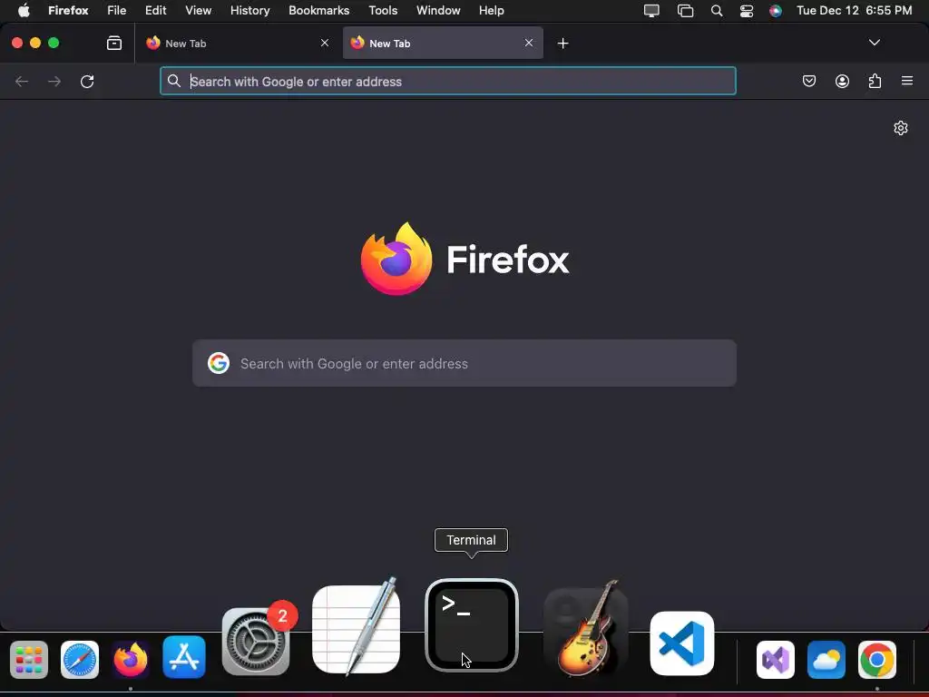Open the Edit menu
The height and width of the screenshot is (697, 929).
[156, 11]
